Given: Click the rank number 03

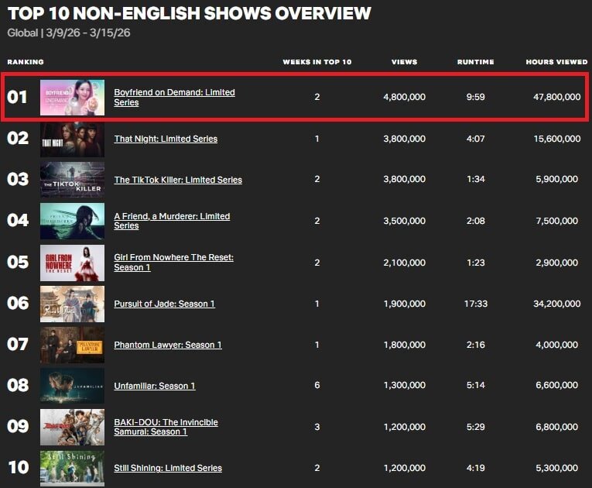Looking at the screenshot, I should click(18, 179).
